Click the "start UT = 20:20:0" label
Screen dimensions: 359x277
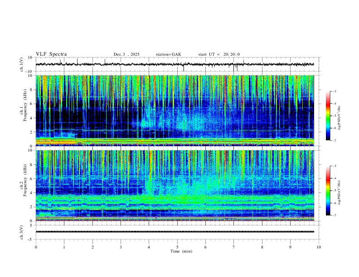coord(219,54)
